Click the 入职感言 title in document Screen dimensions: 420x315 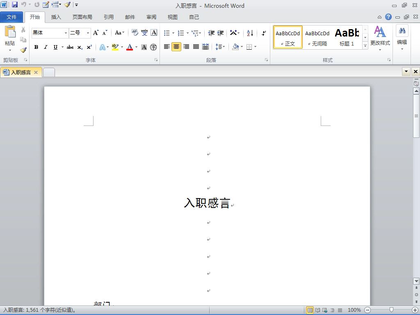pyautogui.click(x=207, y=203)
